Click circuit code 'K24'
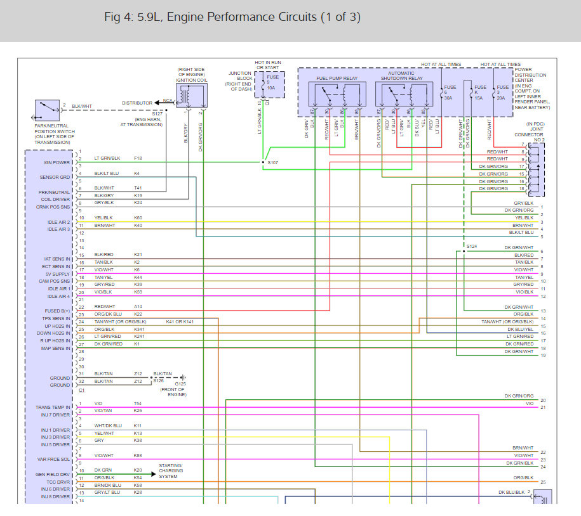 coord(138,203)
